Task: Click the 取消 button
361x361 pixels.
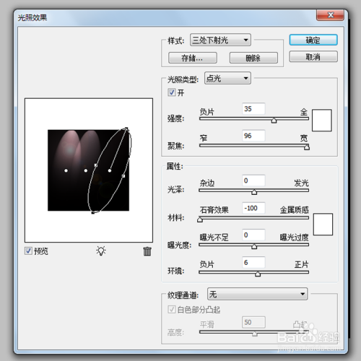Action: (313, 56)
